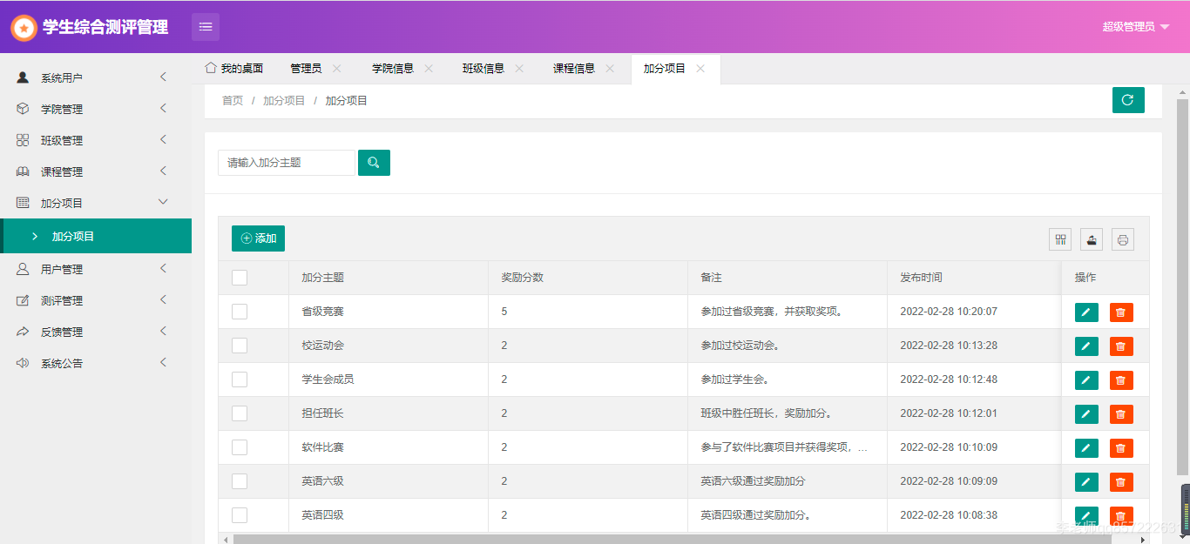Close the 加分项目 tab

pyautogui.click(x=700, y=69)
